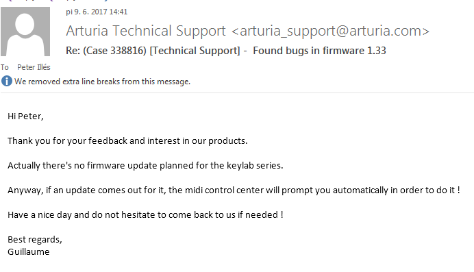Click the signature name Guillaume

(28, 251)
